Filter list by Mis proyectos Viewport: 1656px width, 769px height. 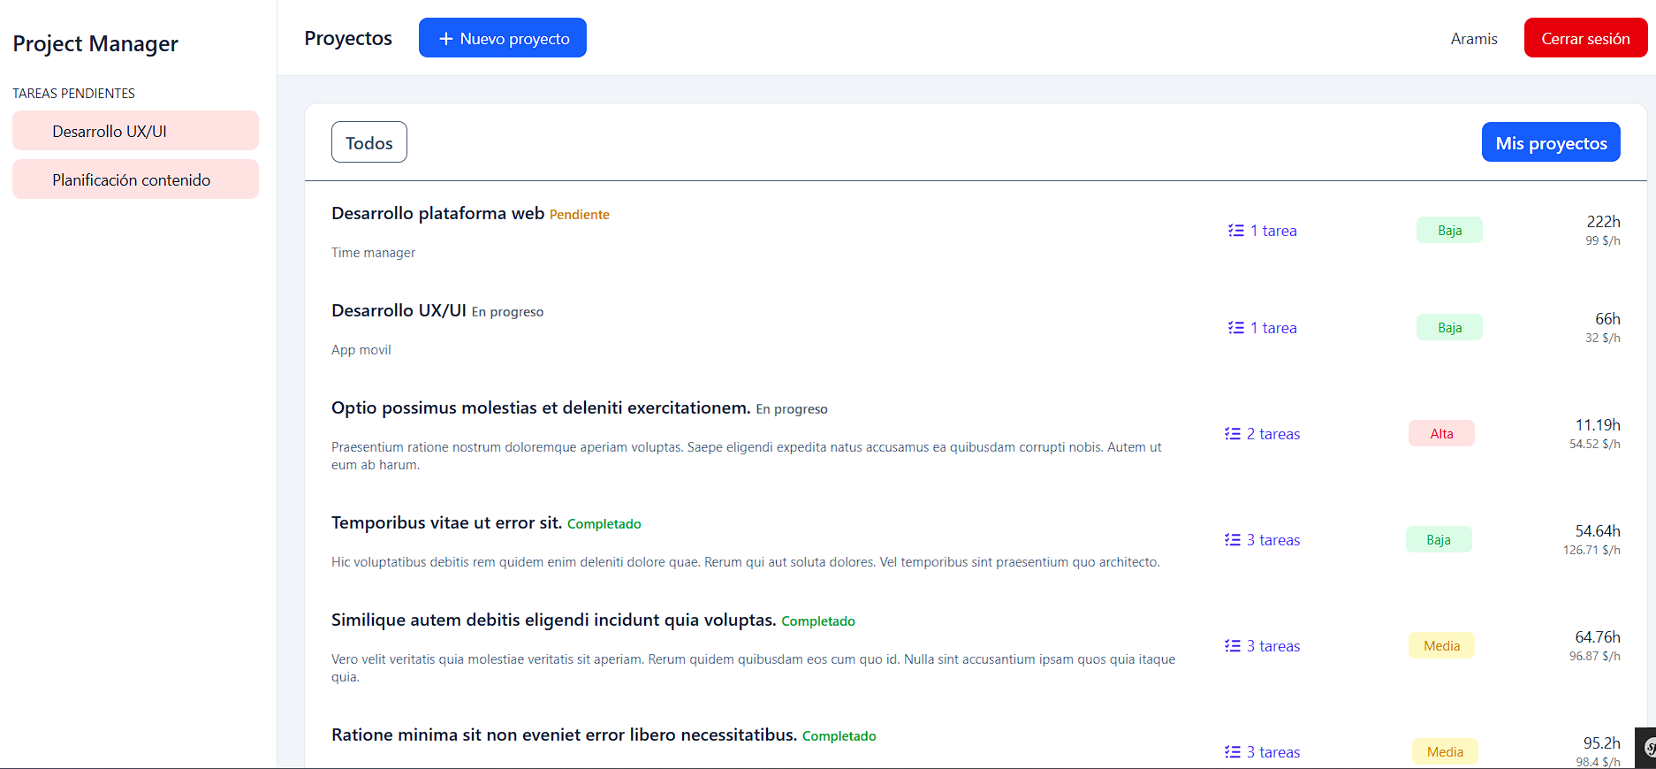tap(1550, 142)
